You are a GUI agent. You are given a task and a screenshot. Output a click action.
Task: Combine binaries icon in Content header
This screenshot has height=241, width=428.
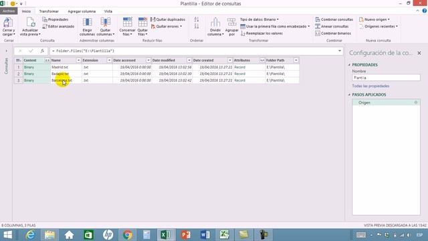click(47, 60)
